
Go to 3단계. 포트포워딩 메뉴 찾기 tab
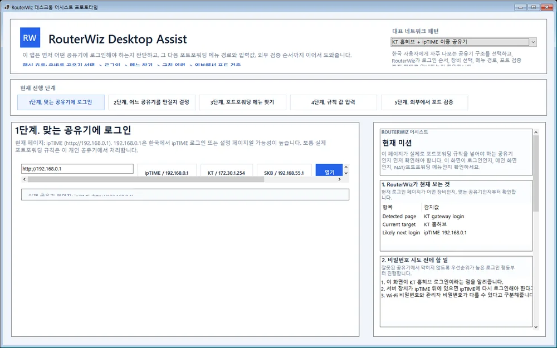tap(243, 102)
